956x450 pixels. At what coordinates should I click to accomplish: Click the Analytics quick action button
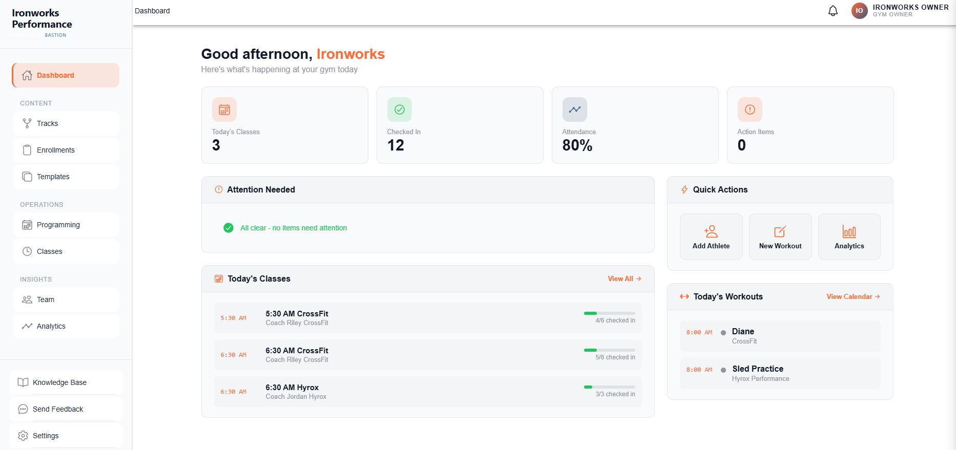click(849, 237)
